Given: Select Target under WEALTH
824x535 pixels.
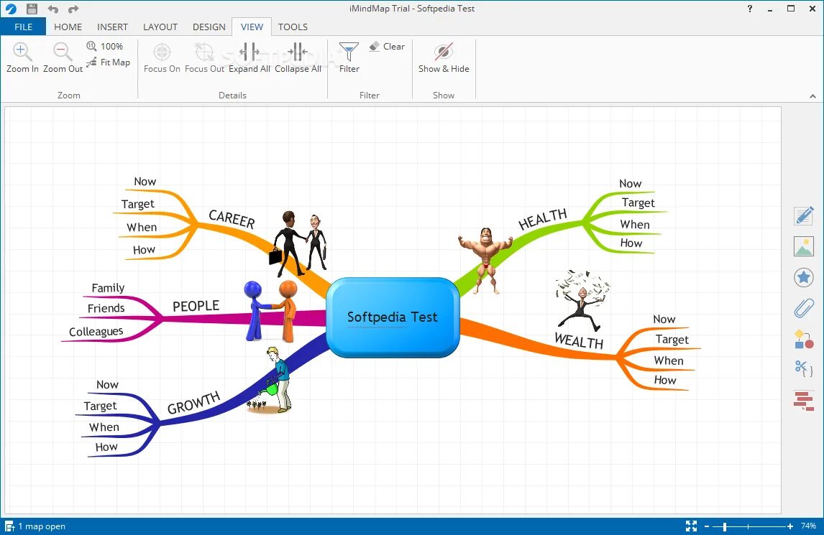Looking at the screenshot, I should coord(672,340).
